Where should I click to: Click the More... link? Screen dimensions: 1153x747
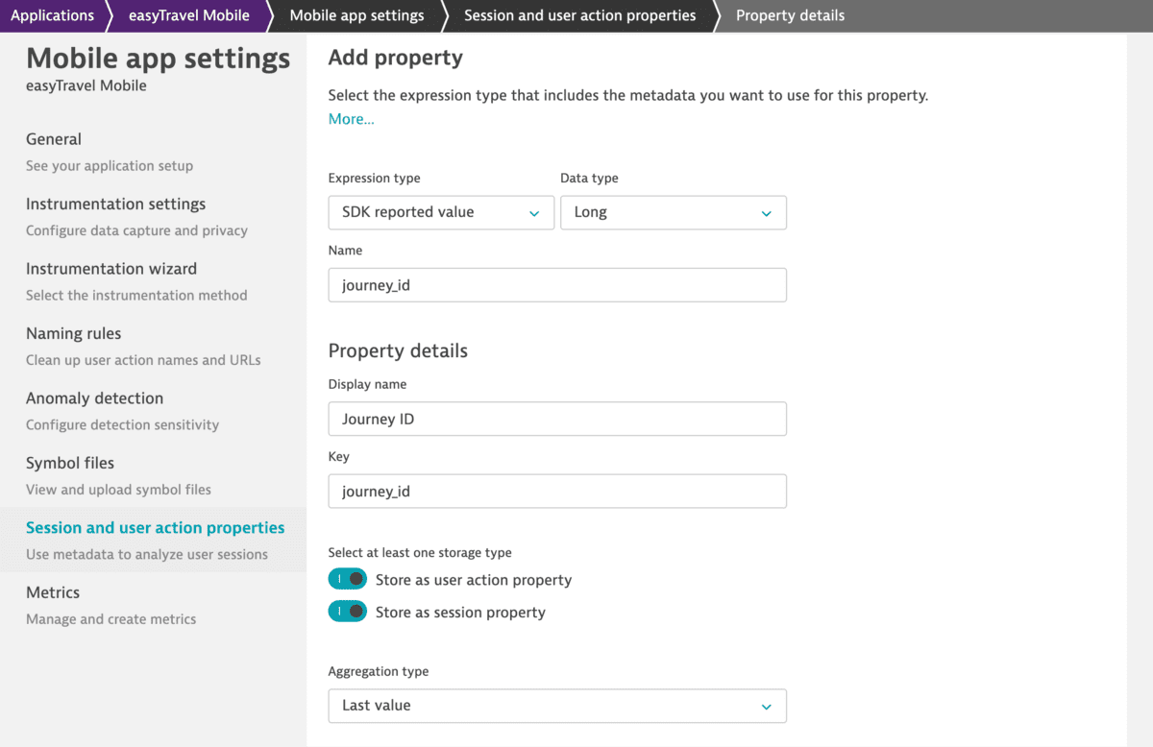tap(351, 118)
